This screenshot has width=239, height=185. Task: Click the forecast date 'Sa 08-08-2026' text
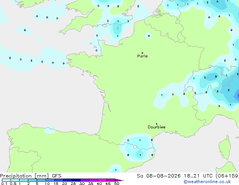[x=159, y=176]
